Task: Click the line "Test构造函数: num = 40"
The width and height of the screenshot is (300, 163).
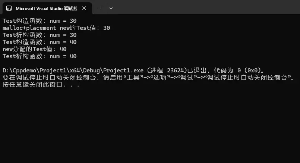Action: [x=40, y=42]
